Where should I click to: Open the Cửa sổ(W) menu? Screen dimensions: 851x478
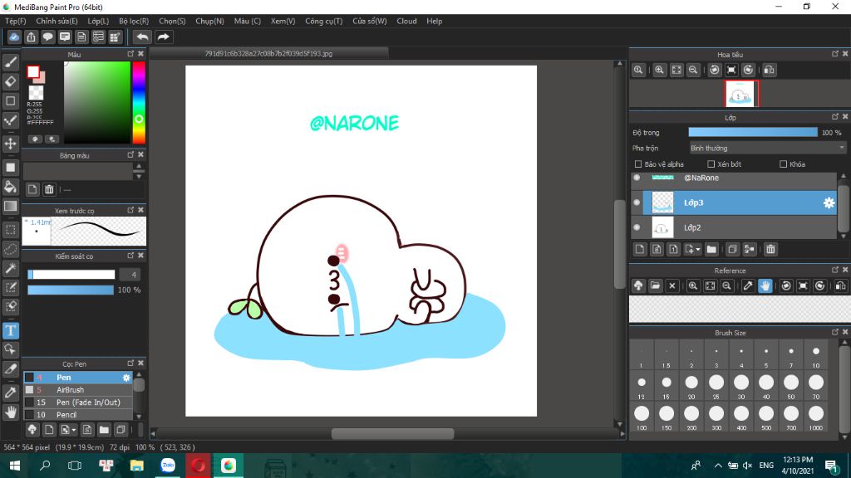(x=370, y=21)
